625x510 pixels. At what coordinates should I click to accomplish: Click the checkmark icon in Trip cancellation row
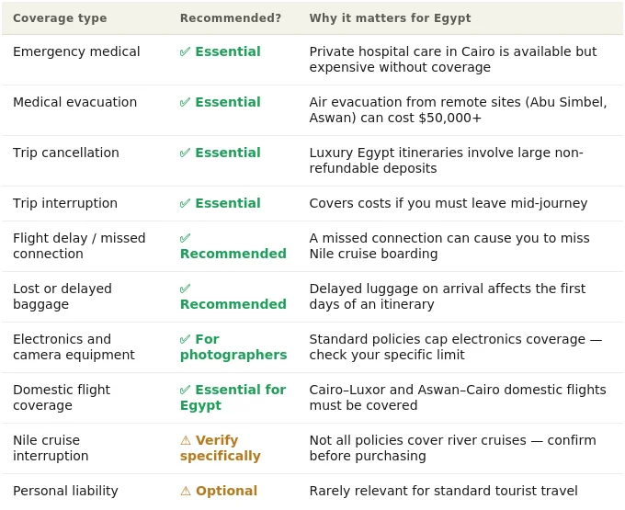pyautogui.click(x=185, y=153)
